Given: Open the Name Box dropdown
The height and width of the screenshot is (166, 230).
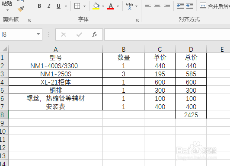Looking at the screenshot, I should [x=38, y=34].
